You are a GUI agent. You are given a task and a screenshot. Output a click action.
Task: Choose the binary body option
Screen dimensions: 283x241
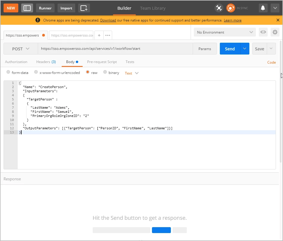tap(105, 72)
